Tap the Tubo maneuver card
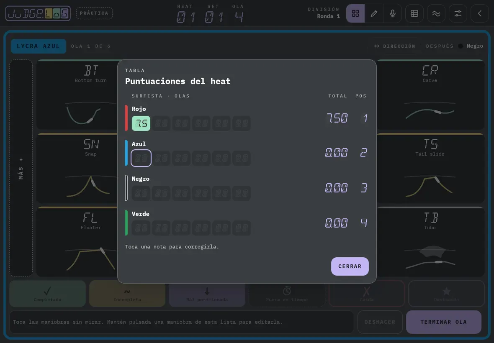Viewport: 494px width, 343px height. (430, 242)
